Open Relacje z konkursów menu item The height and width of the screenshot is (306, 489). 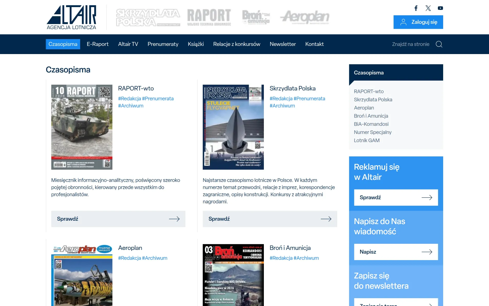pyautogui.click(x=237, y=44)
